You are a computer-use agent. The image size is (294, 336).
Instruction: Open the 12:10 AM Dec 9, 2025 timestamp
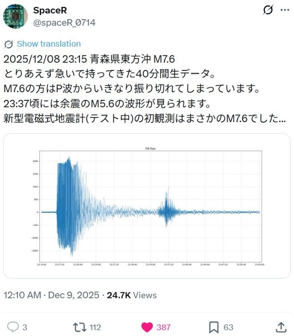51,295
